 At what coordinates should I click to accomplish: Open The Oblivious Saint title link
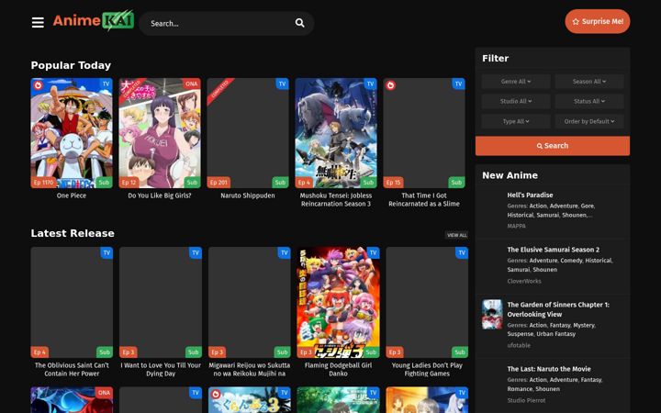tap(72, 370)
